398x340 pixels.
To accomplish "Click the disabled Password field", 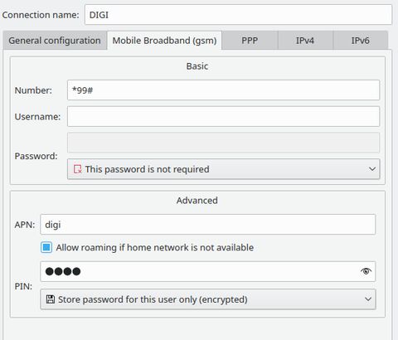I will [x=223, y=143].
